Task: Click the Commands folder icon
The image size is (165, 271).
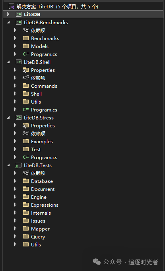Action: tap(26, 86)
